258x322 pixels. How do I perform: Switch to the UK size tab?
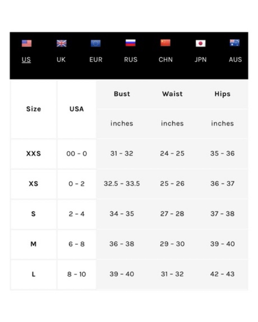pyautogui.click(x=61, y=60)
